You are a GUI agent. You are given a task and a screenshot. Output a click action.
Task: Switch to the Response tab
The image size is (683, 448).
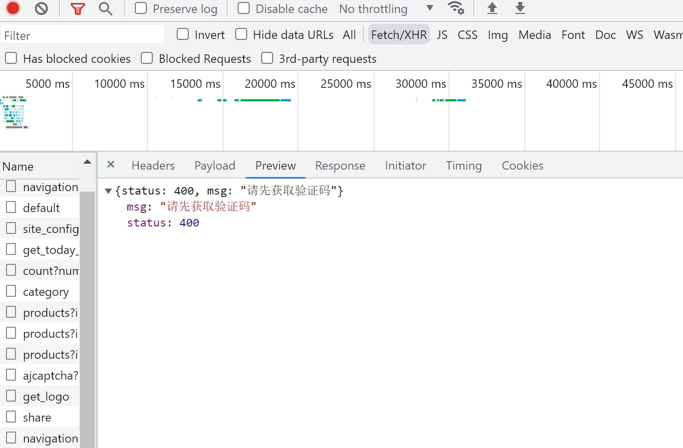[340, 166]
